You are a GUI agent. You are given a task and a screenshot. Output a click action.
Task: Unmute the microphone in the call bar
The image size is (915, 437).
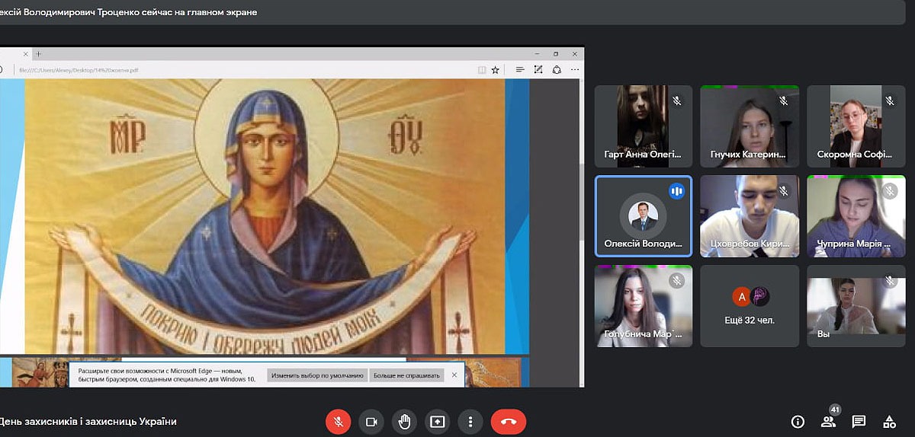click(x=338, y=421)
